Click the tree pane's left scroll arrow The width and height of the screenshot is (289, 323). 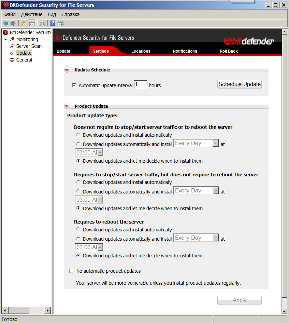click(5, 310)
